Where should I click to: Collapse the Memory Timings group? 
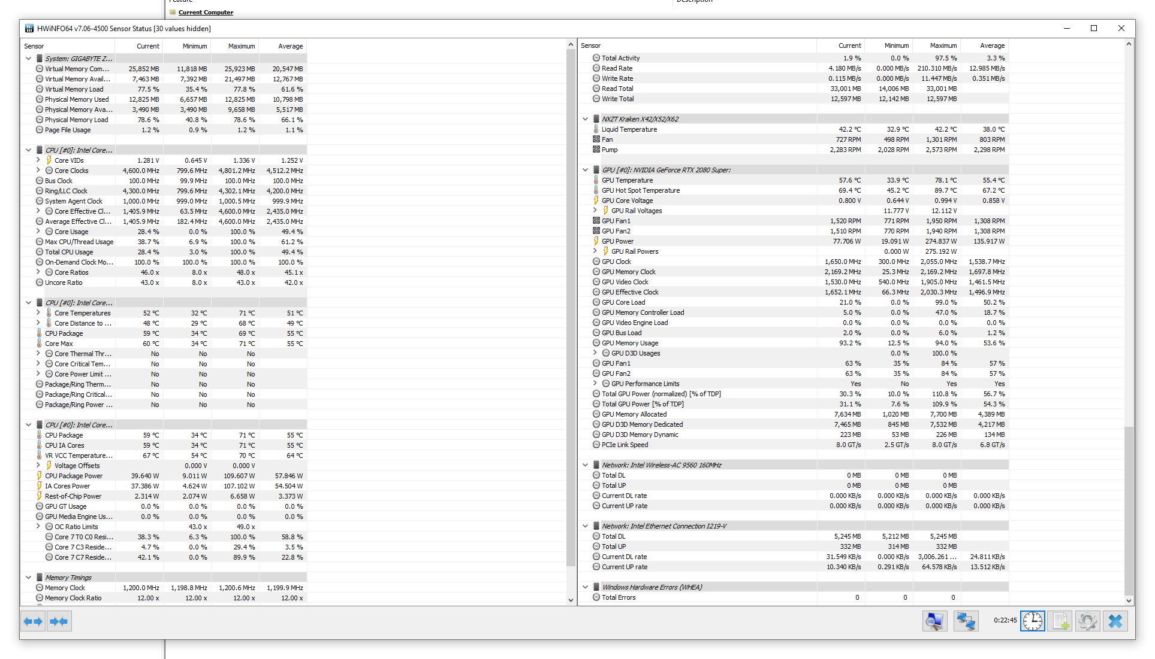click(28, 578)
